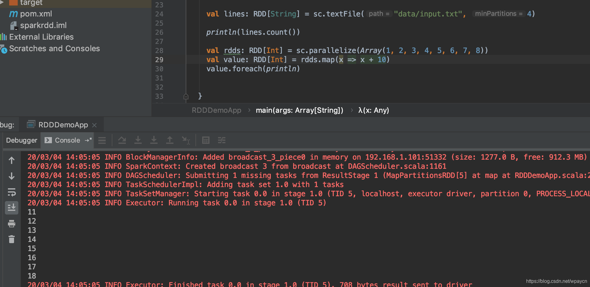Click the Up the Stack Trace arrow
This screenshot has height=287, width=590.
(12, 160)
